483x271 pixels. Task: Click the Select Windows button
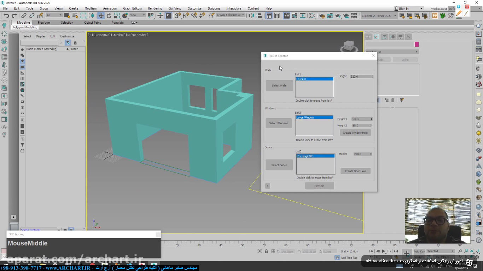point(279,123)
